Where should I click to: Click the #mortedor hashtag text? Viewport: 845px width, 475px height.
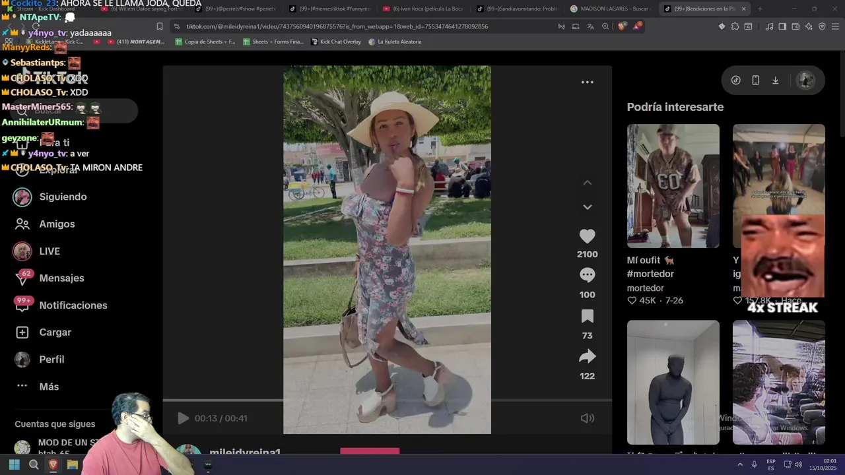[650, 274]
